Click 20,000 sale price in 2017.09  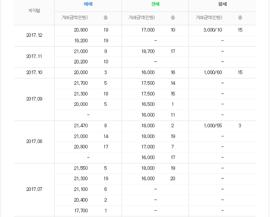coord(81,104)
